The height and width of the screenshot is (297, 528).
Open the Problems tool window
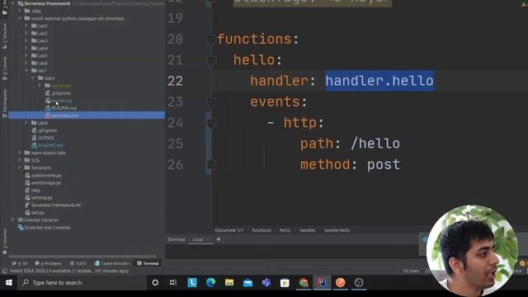click(x=49, y=263)
